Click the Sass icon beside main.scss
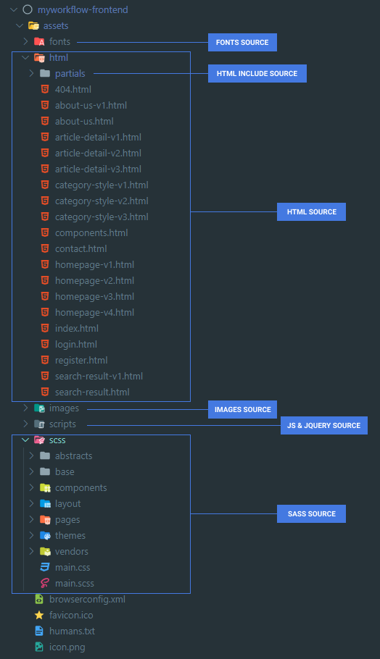The height and width of the screenshot is (659, 380). 45,583
